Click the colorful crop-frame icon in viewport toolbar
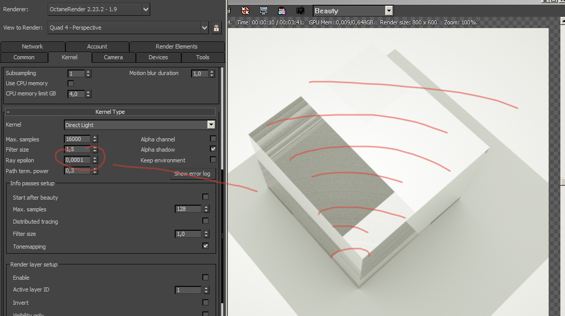Screen dimensions: 565x316 point(282,11)
